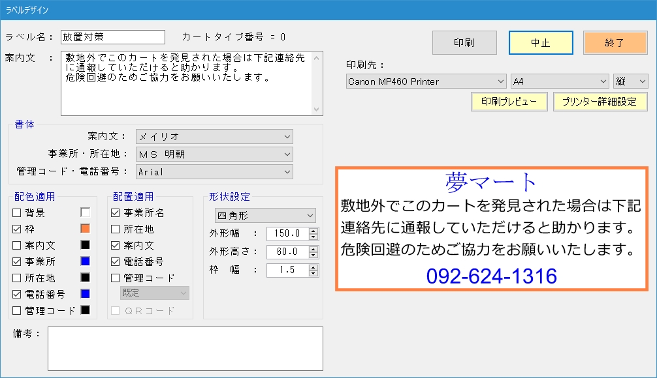Expand the 事業所・所在地 font dropdown (MS 明朝)

point(214,154)
